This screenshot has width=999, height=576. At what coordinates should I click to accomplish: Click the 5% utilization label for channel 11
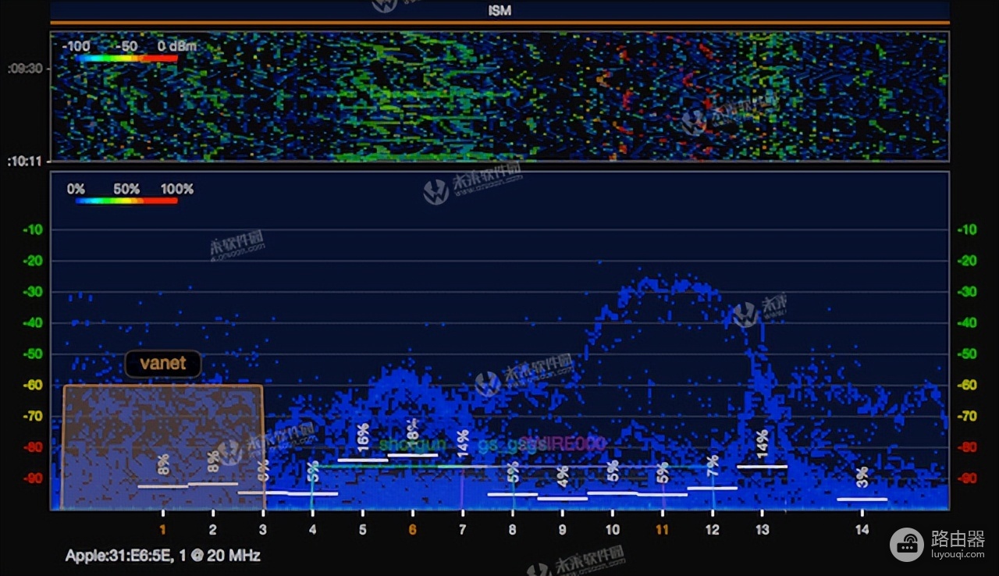pyautogui.click(x=663, y=473)
